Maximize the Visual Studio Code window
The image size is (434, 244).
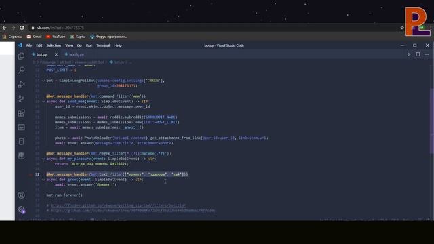414,45
